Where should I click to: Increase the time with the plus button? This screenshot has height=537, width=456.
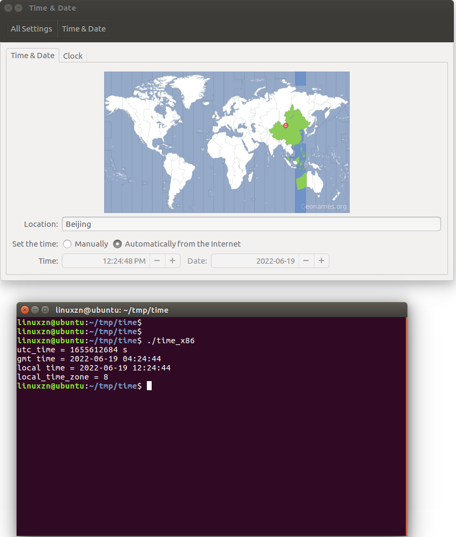pyautogui.click(x=172, y=260)
